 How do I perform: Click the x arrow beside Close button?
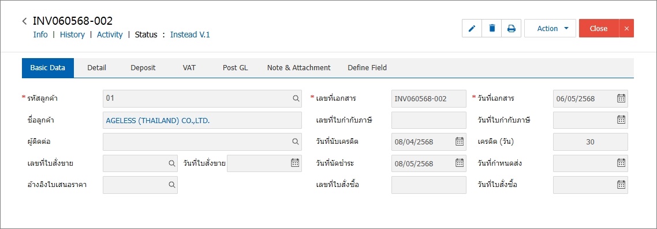click(626, 28)
